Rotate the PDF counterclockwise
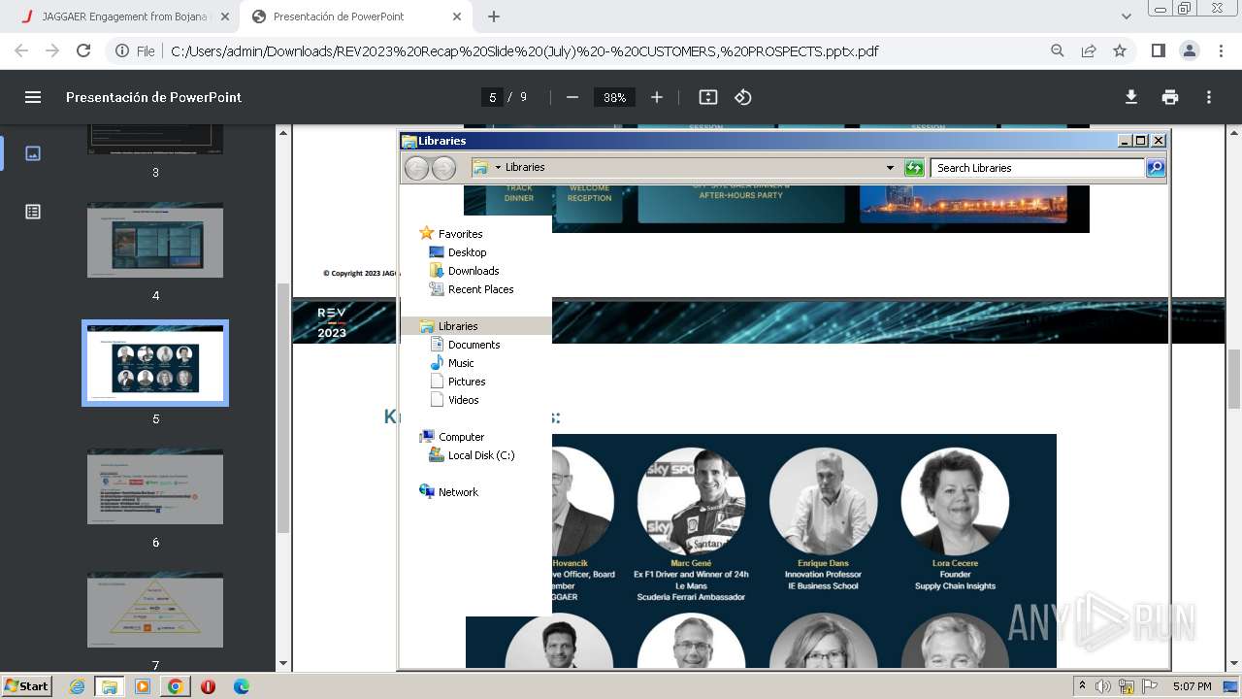Screen dimensions: 1242x699 [x=743, y=97]
